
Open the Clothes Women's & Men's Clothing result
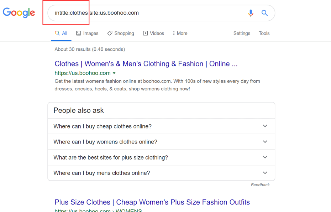pyautogui.click(x=146, y=64)
